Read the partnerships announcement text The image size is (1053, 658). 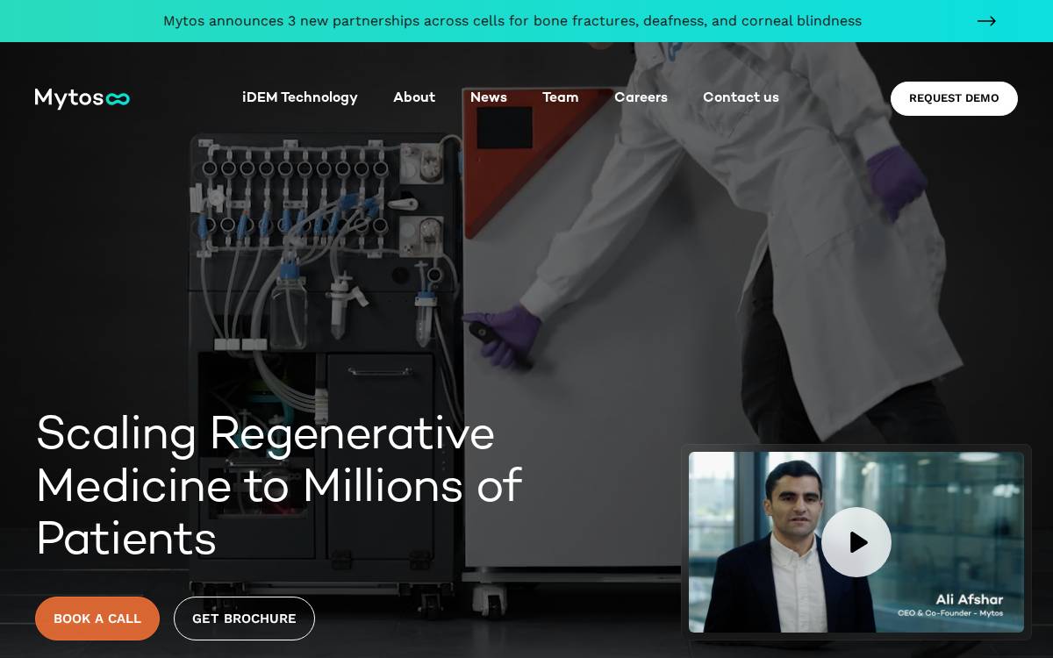pyautogui.click(x=512, y=21)
